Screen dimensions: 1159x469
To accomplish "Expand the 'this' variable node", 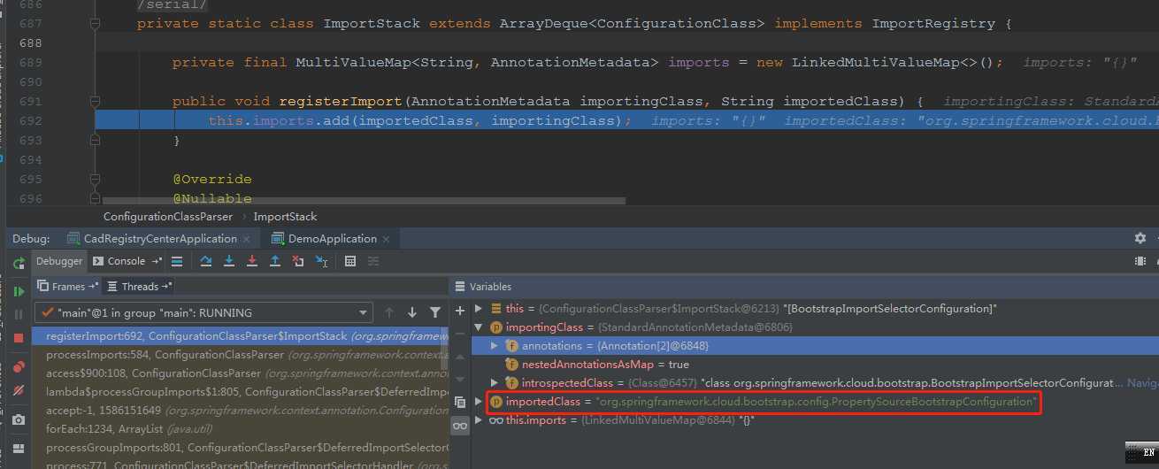I will click(x=479, y=309).
